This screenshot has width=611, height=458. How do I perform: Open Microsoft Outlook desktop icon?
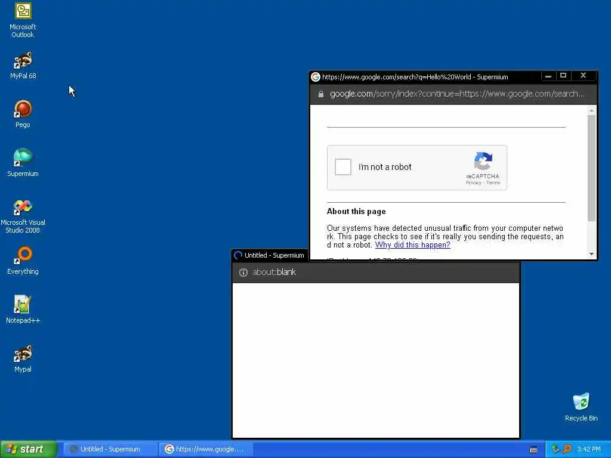point(23,20)
